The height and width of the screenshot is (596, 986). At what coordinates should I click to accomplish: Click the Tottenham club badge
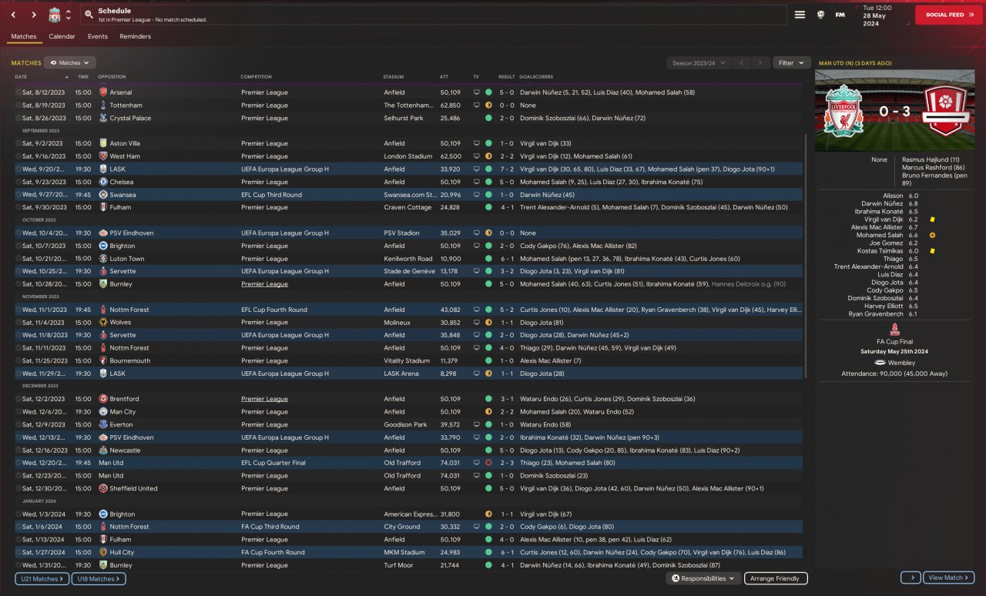(103, 105)
